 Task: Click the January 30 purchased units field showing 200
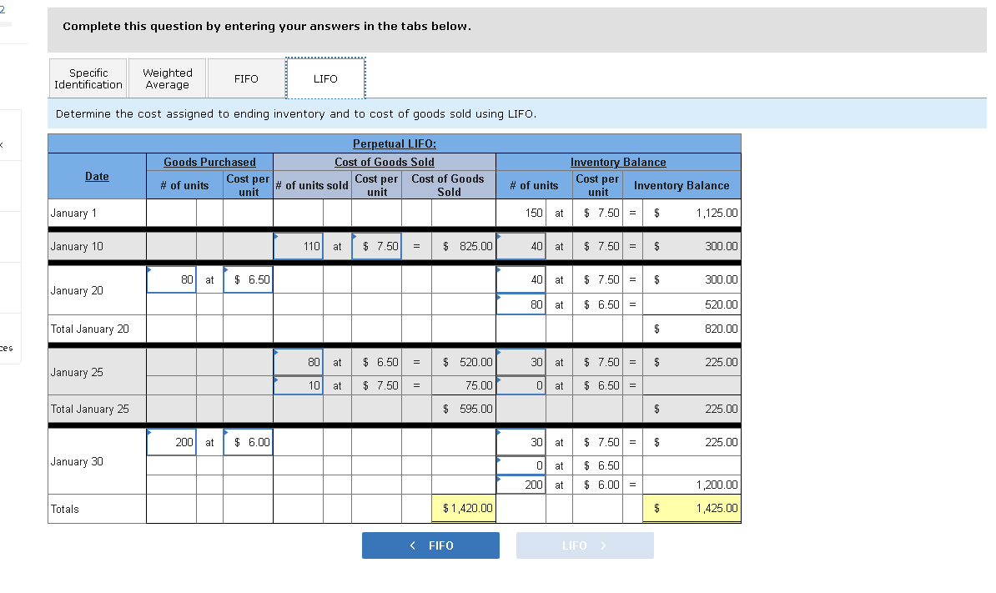point(171,442)
